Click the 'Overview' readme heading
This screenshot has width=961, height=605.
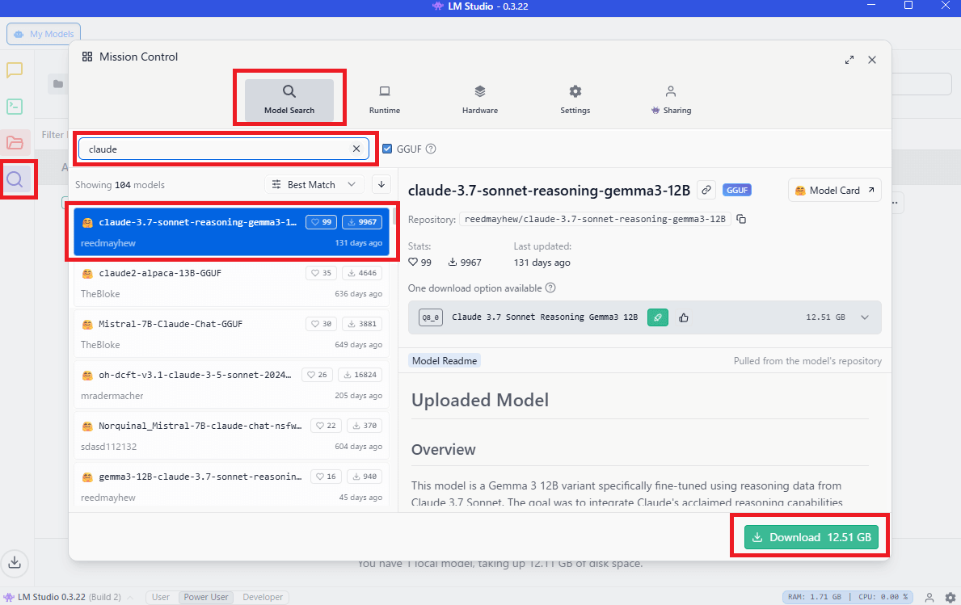(443, 449)
